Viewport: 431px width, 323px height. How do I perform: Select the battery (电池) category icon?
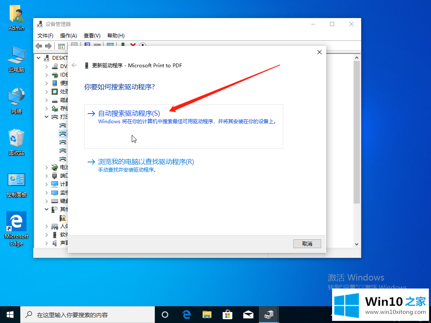pos(55,167)
